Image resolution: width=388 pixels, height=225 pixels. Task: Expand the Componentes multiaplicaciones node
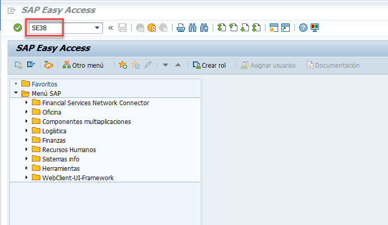pyautogui.click(x=26, y=121)
